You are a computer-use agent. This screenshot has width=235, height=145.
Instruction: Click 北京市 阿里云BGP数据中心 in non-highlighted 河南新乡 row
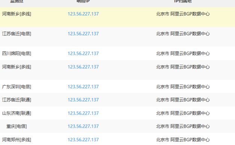183,67
